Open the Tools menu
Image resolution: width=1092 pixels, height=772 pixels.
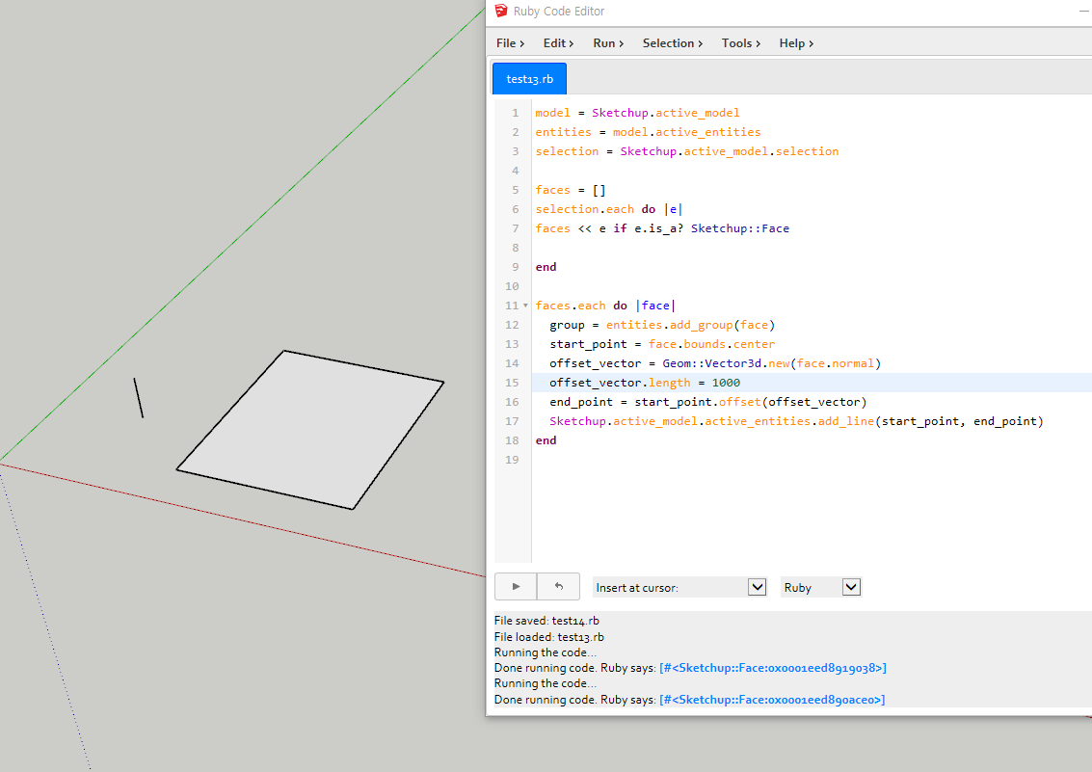(741, 43)
